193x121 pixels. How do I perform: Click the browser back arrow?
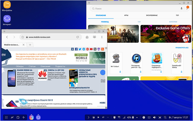[7, 37]
